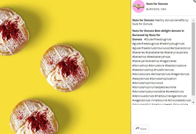Click the #nutsfordonuts hashtag
196x134 pixels.
[x=164, y=70]
